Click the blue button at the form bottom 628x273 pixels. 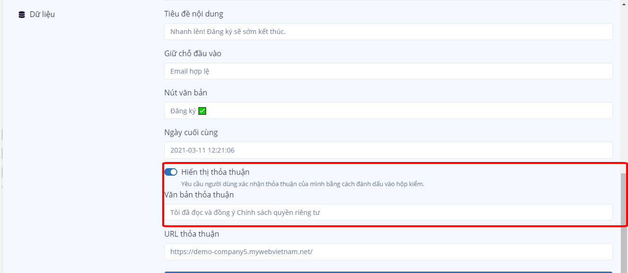coord(388,272)
